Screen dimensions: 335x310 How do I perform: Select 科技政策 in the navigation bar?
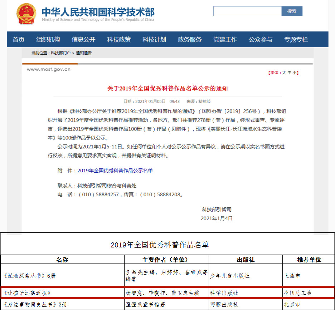tap(119, 40)
